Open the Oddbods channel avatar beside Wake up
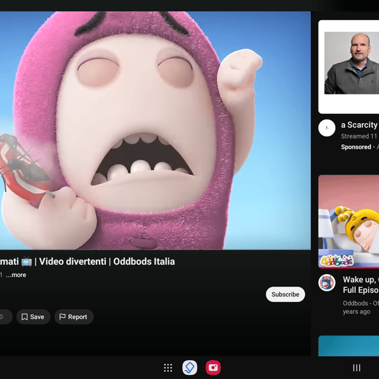 click(327, 282)
